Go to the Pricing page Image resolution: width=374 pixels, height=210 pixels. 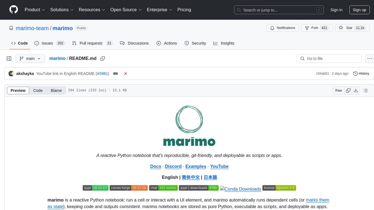pos(184,10)
